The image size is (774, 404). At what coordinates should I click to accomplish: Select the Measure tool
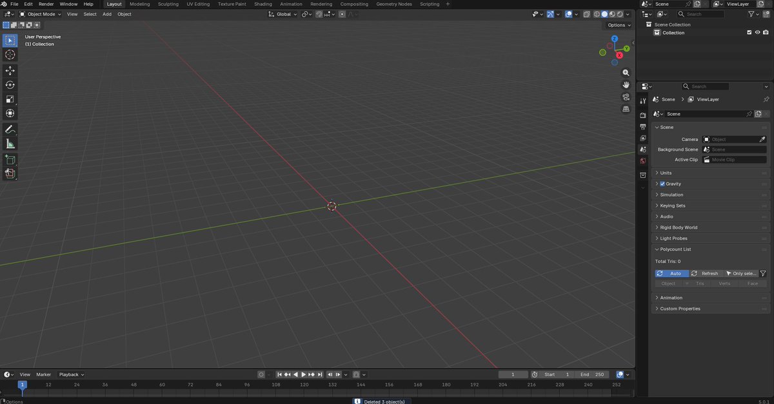10,144
